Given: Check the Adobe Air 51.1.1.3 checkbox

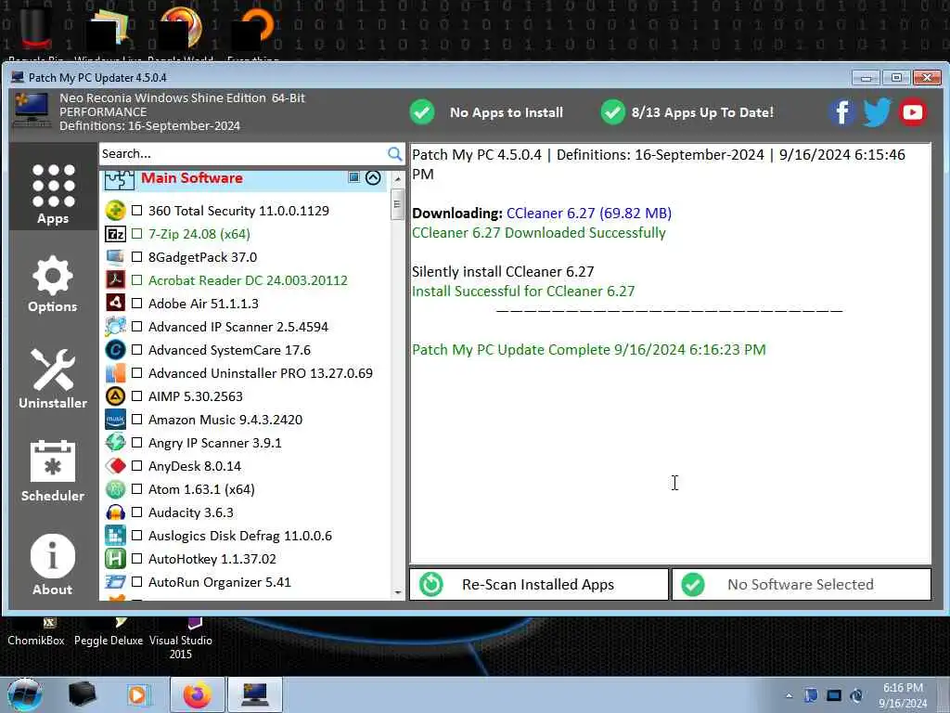Looking at the screenshot, I should click(x=137, y=304).
